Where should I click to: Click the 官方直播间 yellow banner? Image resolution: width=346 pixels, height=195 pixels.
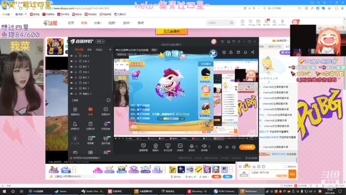[171, 31]
